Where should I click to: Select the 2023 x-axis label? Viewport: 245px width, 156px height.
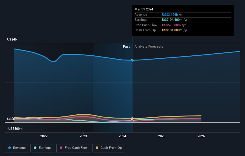83,136
